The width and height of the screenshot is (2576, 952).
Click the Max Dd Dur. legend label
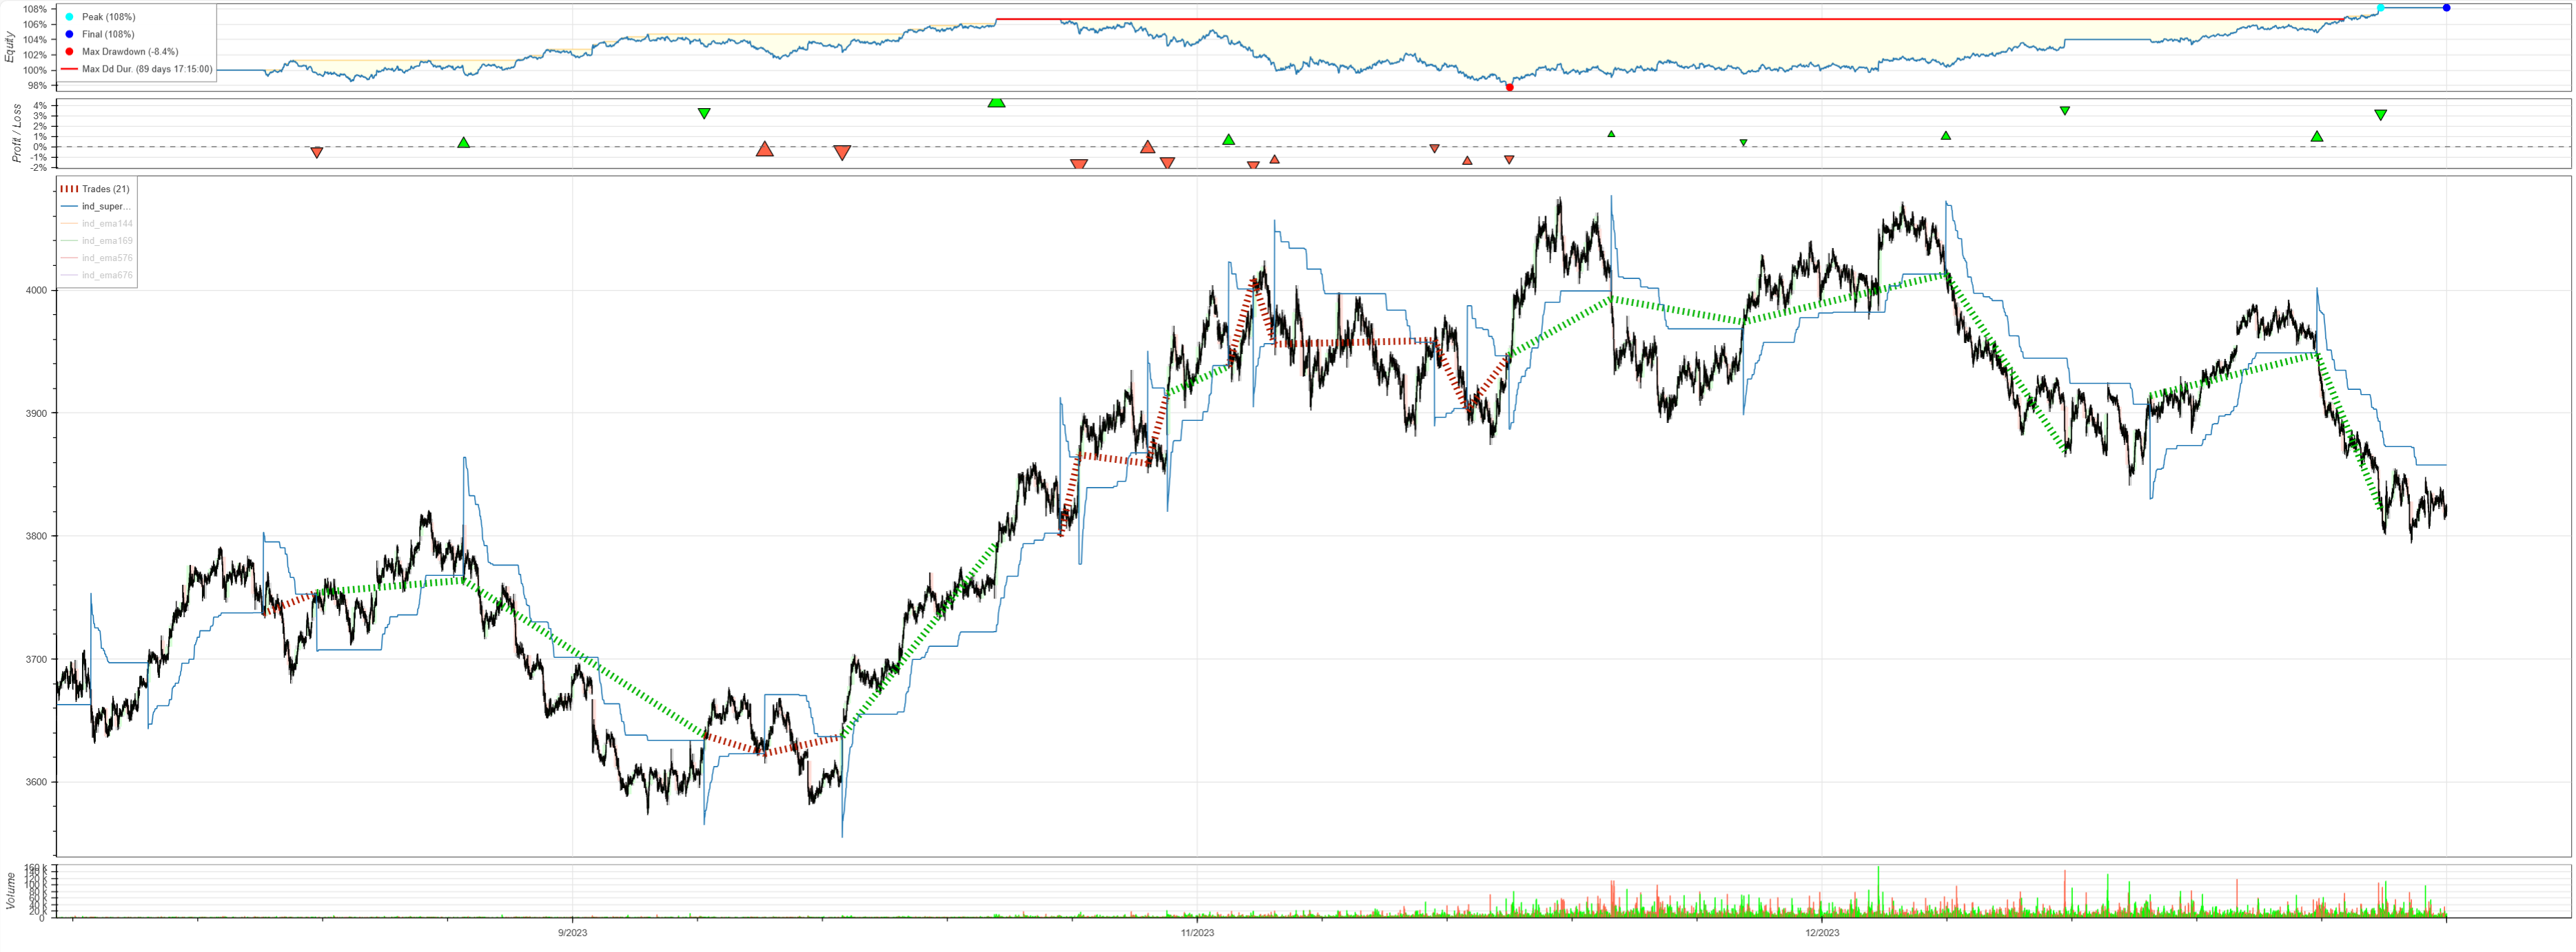147,69
